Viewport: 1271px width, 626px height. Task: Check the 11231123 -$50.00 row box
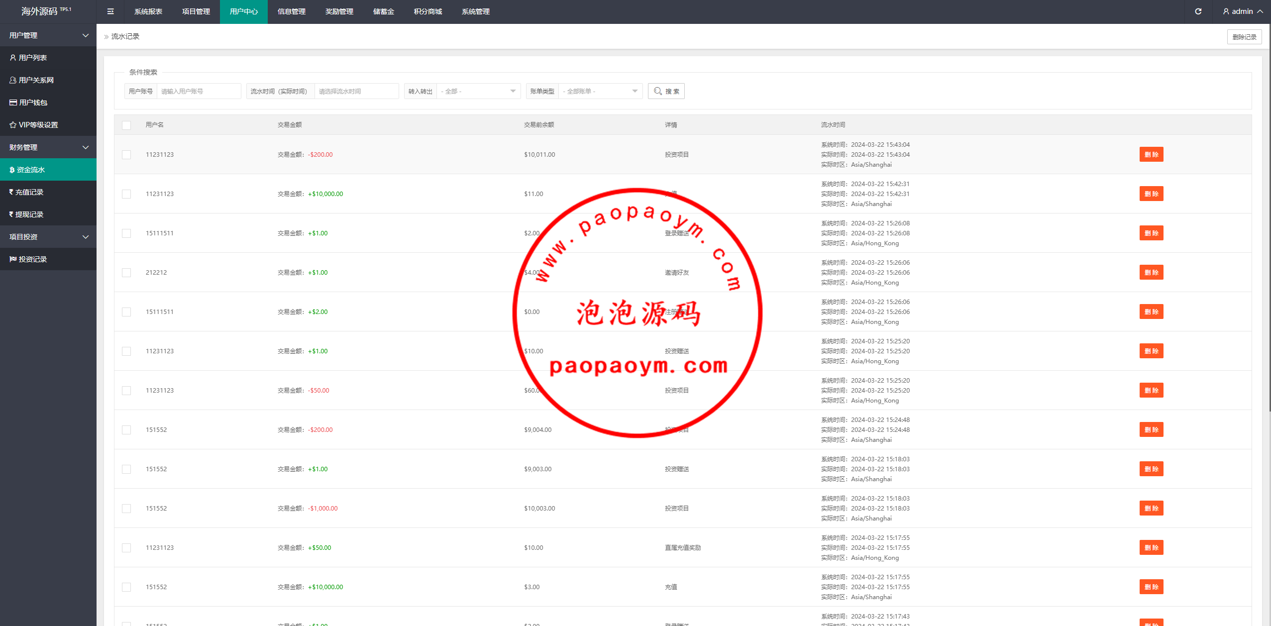[126, 391]
